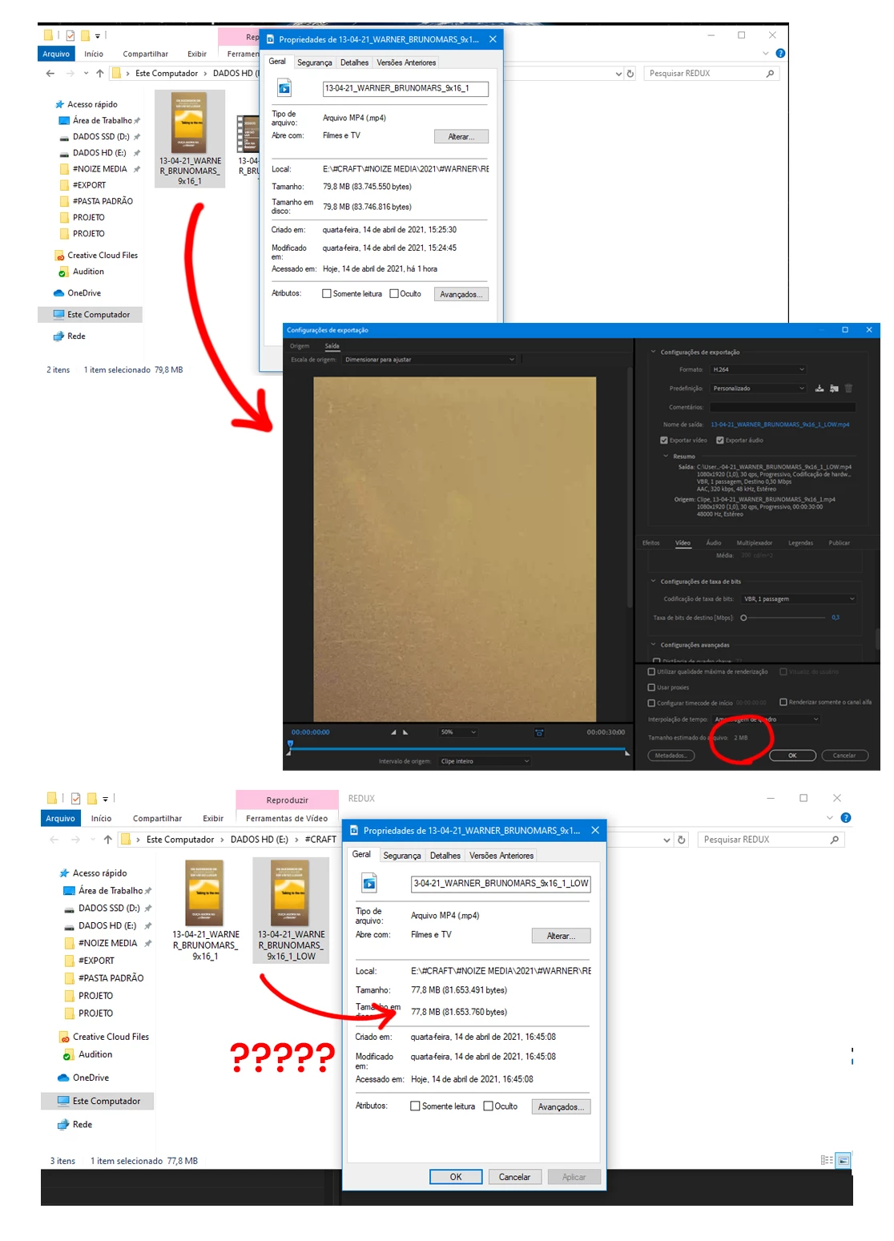Check Oculto in the LOW file properties dialog

[488, 1106]
